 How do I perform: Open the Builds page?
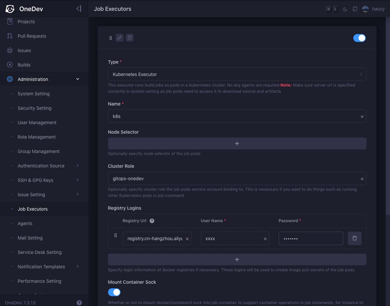click(x=24, y=65)
